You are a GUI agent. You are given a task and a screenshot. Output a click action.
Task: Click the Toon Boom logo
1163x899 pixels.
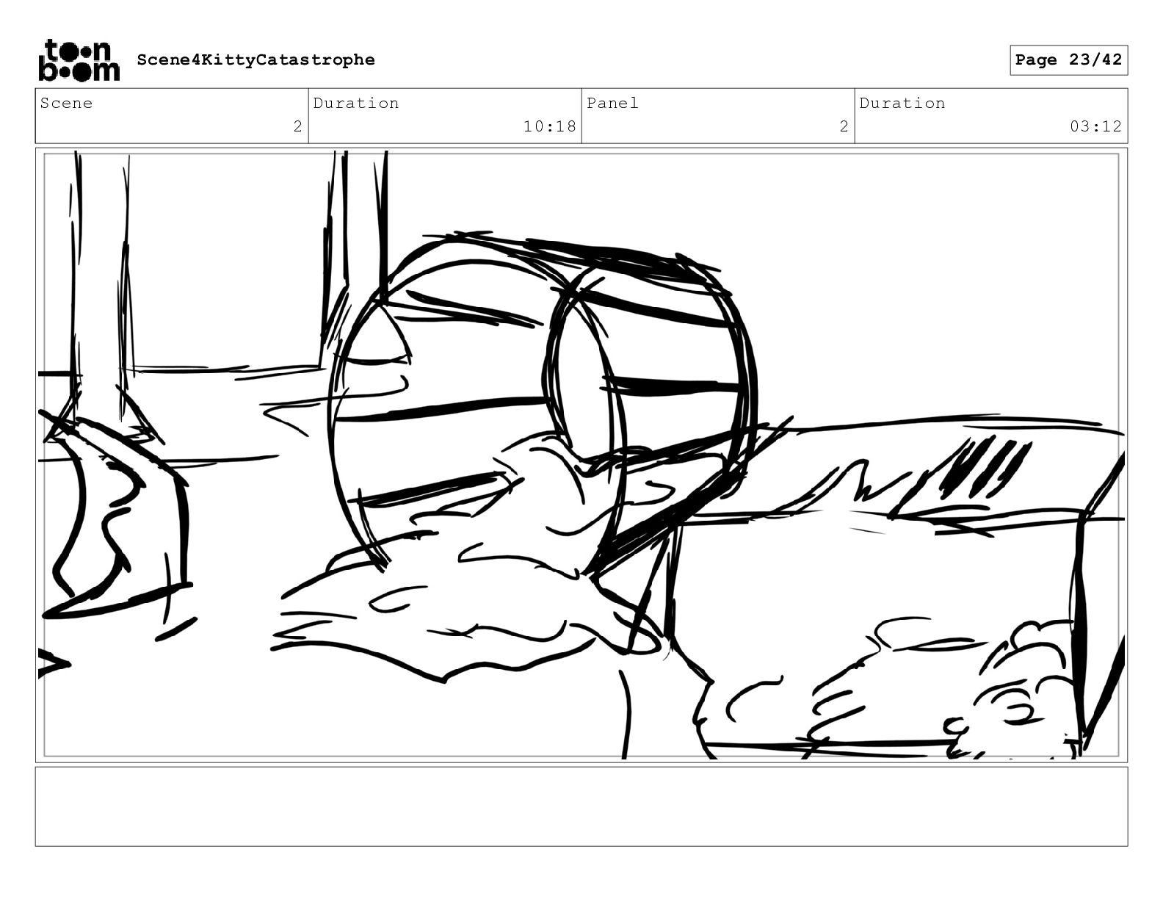(79, 59)
